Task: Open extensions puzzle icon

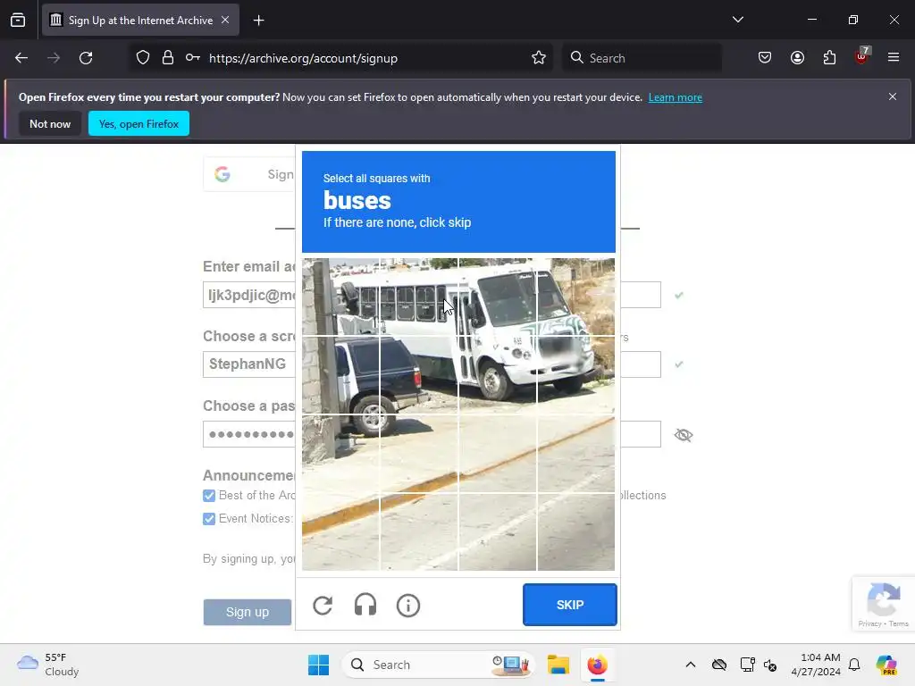Action: click(x=829, y=58)
